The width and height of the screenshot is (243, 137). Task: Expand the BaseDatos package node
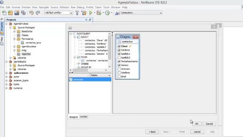pyautogui.click(x=14, y=31)
